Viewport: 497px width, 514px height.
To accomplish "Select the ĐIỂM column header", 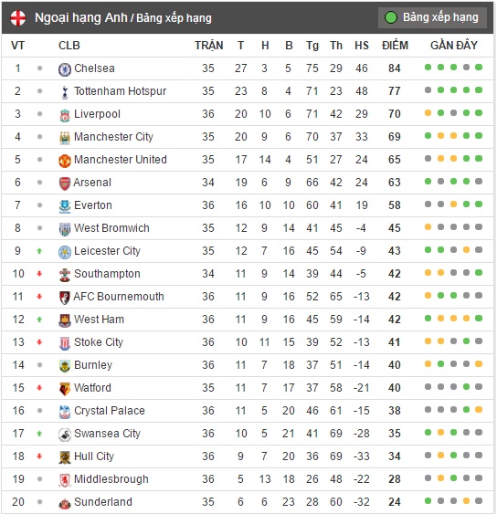I will tap(395, 46).
